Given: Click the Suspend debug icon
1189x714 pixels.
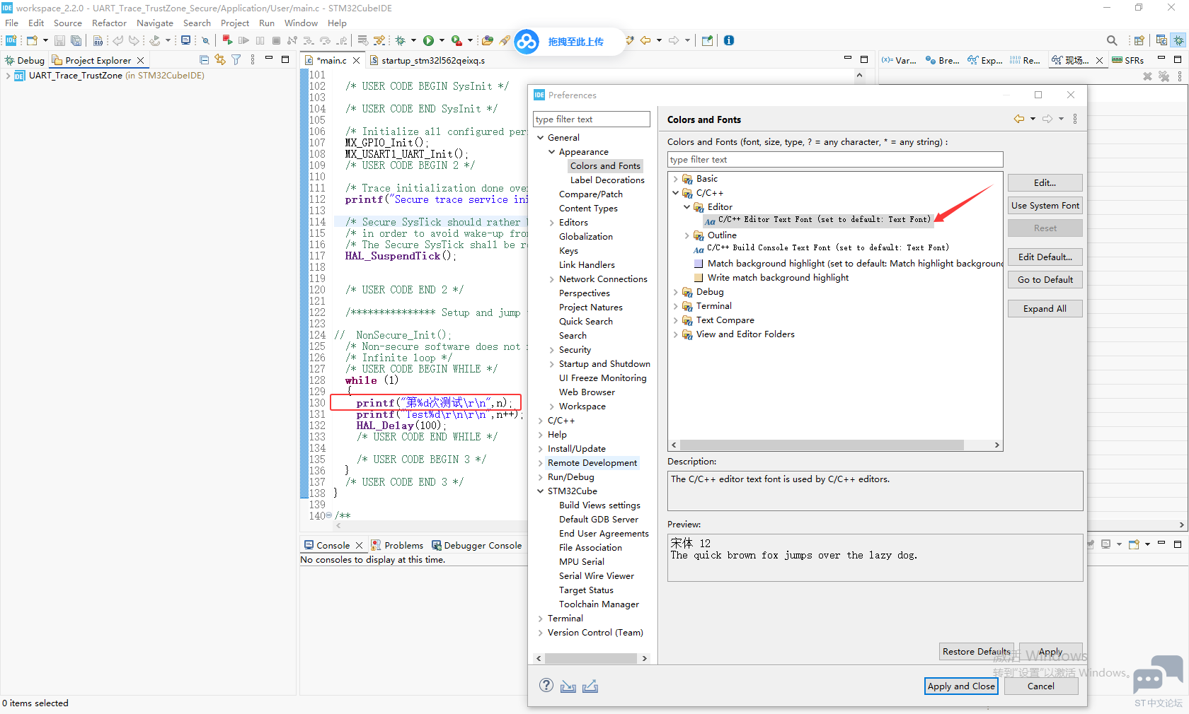Looking at the screenshot, I should coord(260,41).
